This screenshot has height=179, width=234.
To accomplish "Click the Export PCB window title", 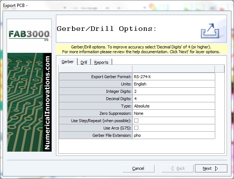I will pos(15,6).
